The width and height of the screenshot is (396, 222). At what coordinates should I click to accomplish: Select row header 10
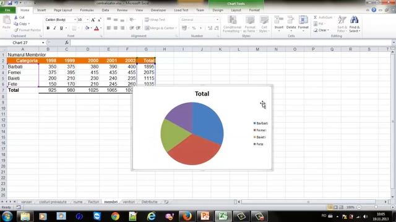coord(3,109)
